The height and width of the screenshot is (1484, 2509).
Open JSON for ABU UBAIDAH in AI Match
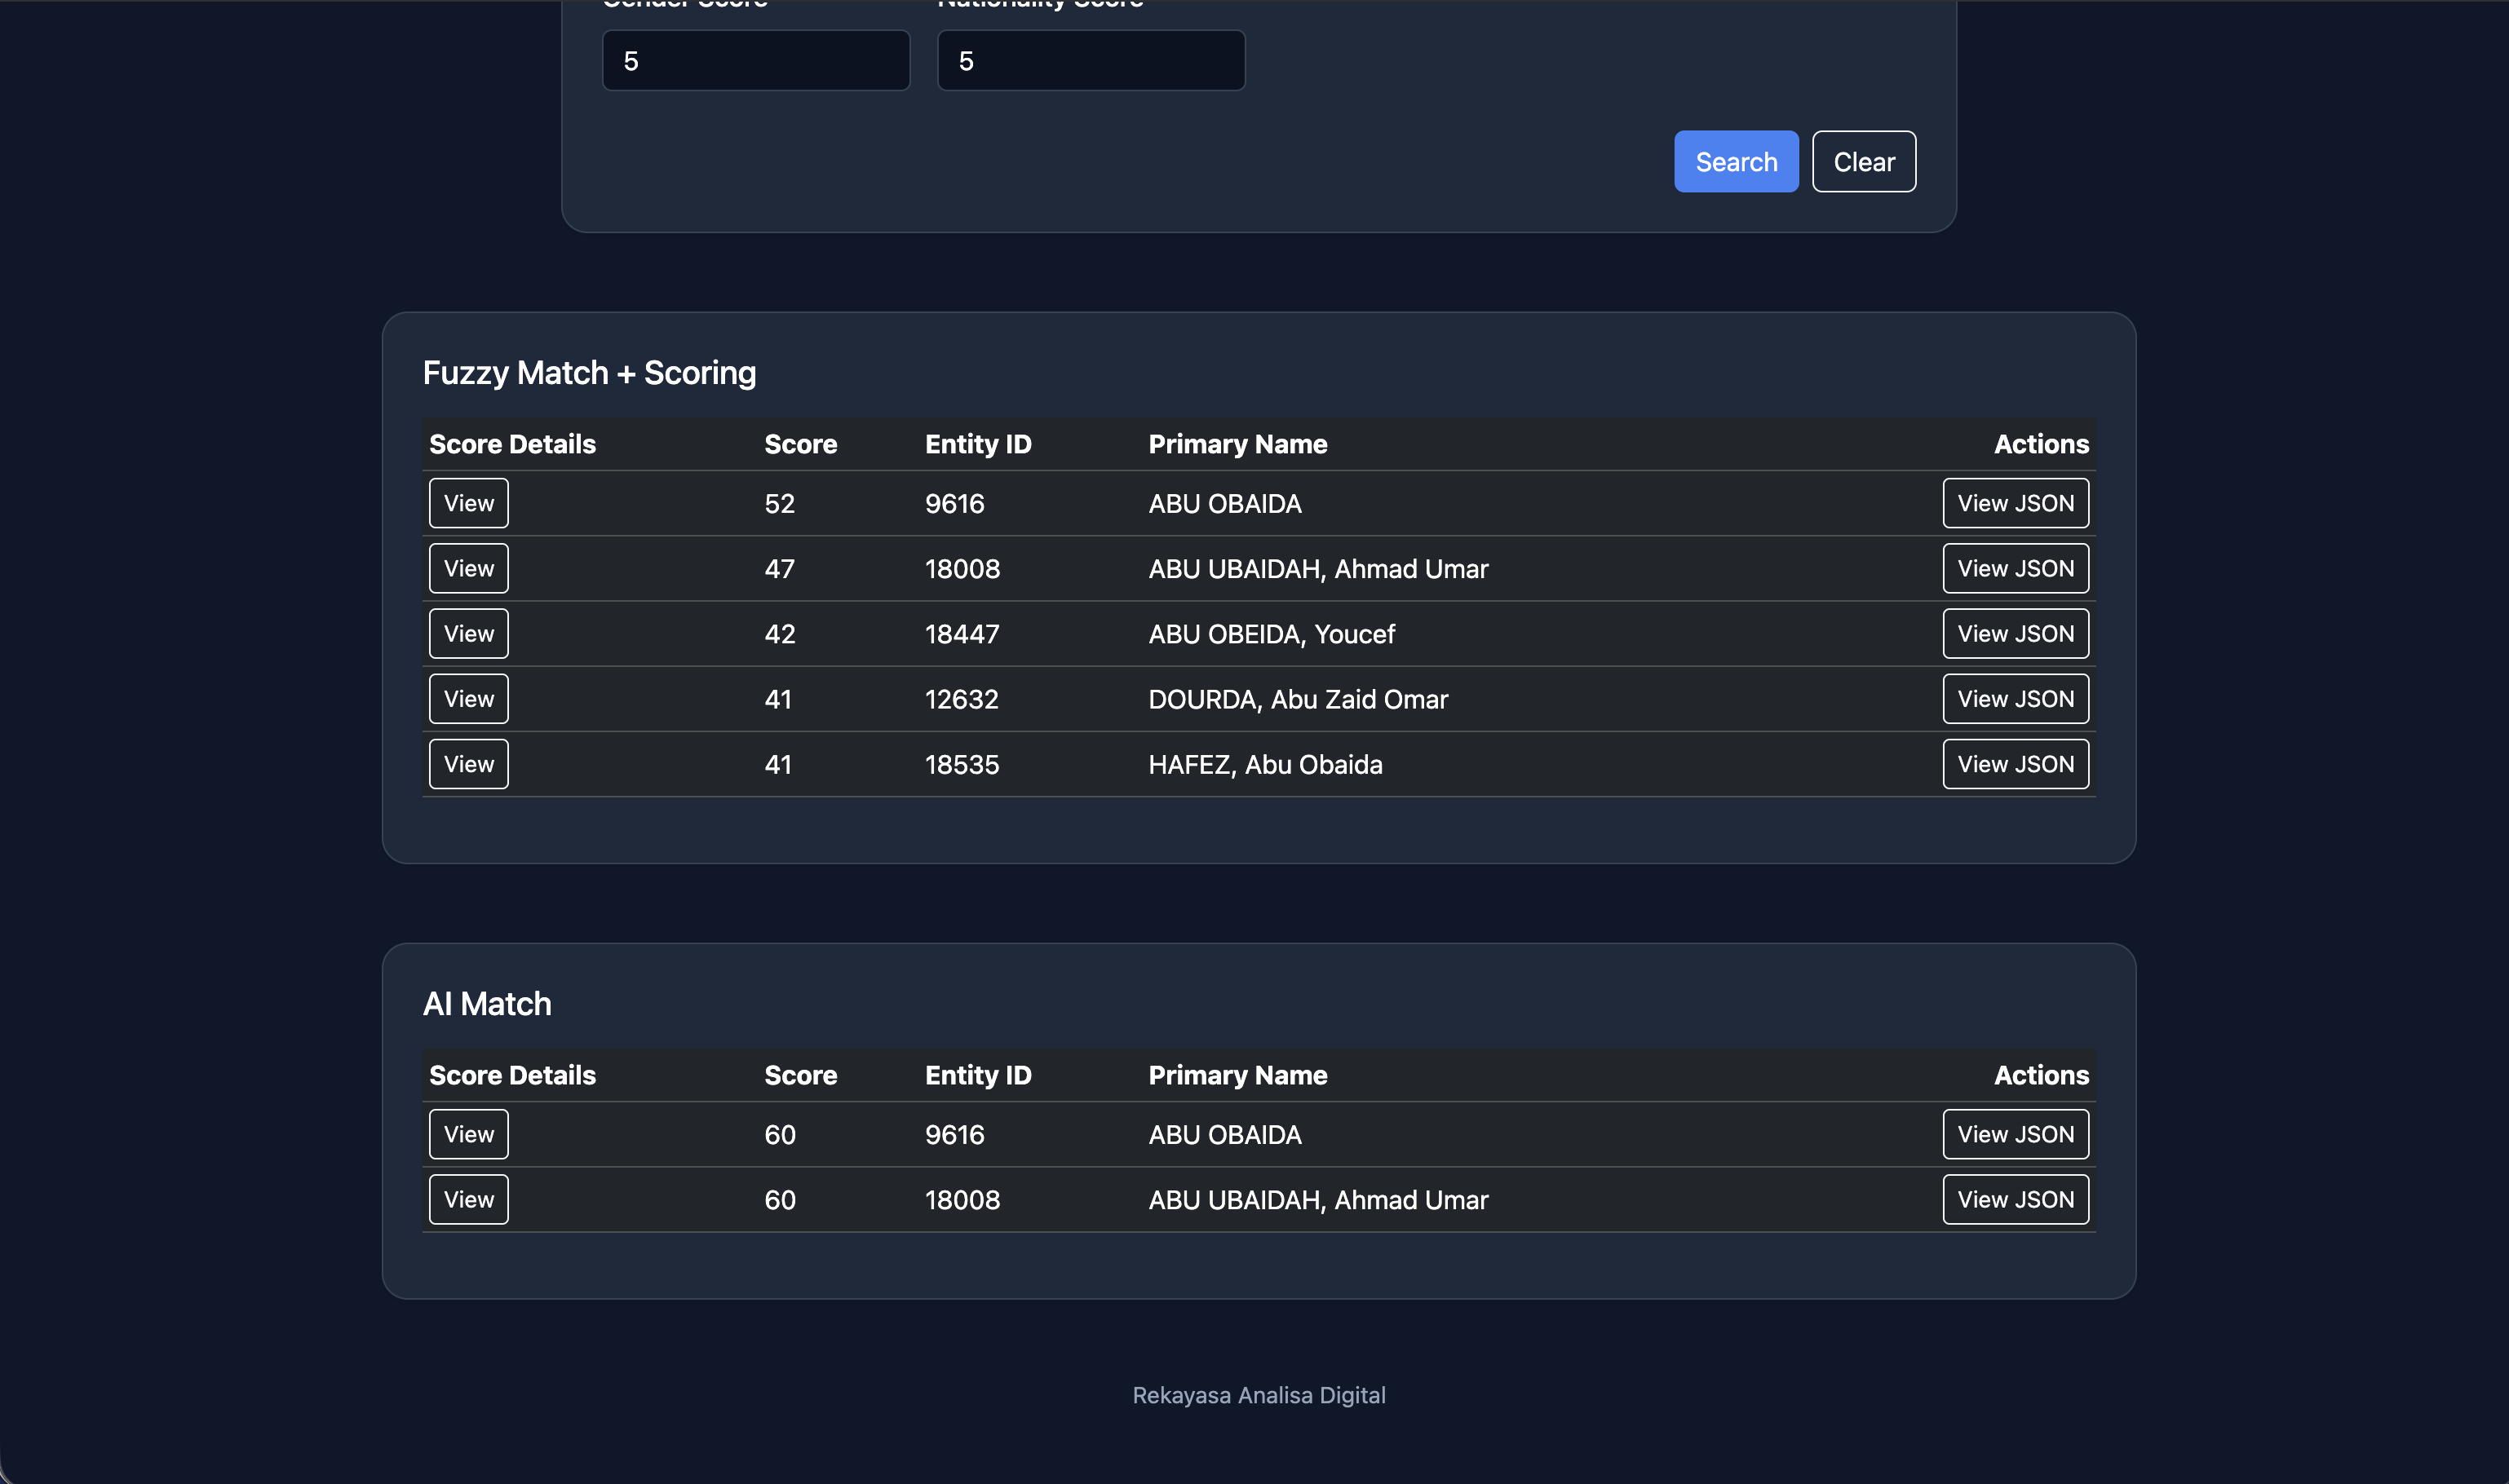tap(2016, 1199)
